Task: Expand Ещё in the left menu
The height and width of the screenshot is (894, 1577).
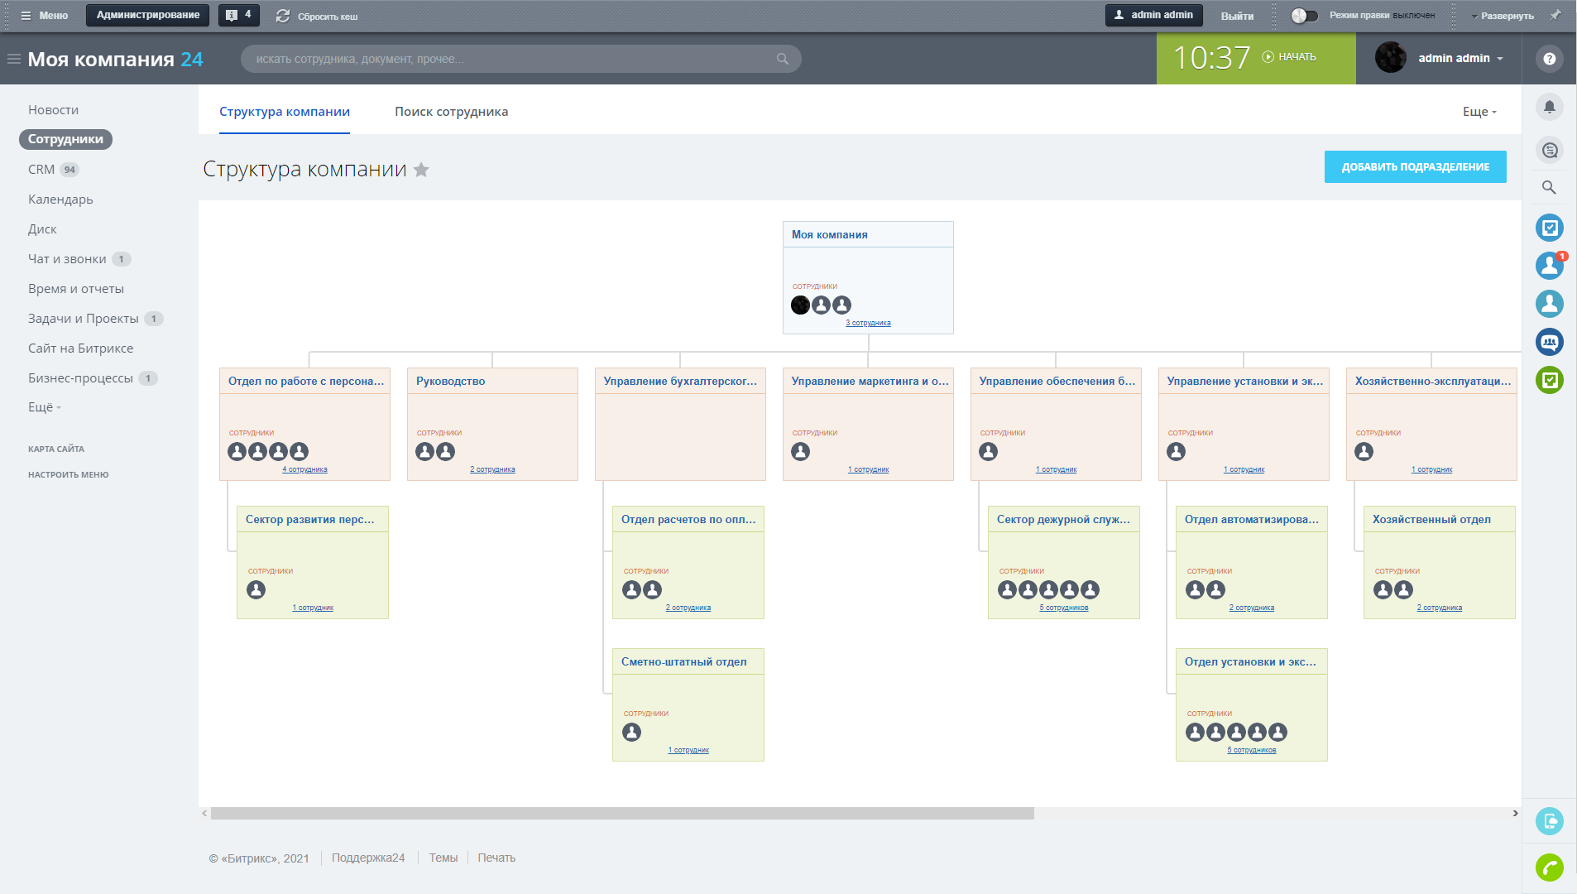Action: click(x=45, y=407)
